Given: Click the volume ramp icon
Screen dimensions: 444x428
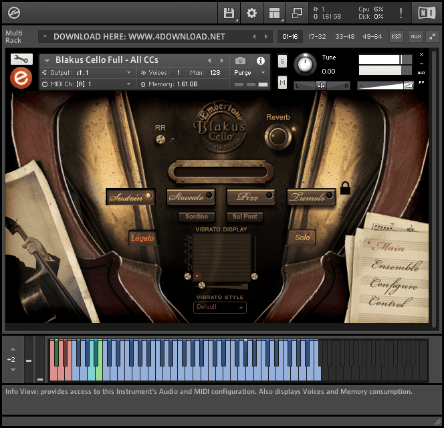Looking at the screenshot, I should tap(408, 85).
